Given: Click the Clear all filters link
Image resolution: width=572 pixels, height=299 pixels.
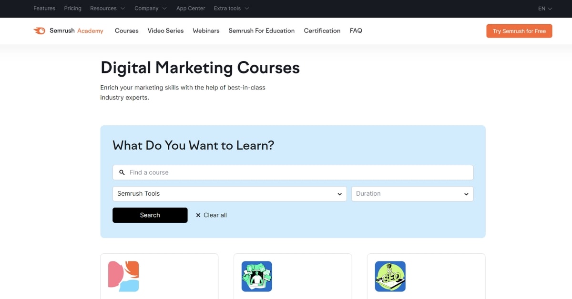Looking at the screenshot, I should click(211, 215).
